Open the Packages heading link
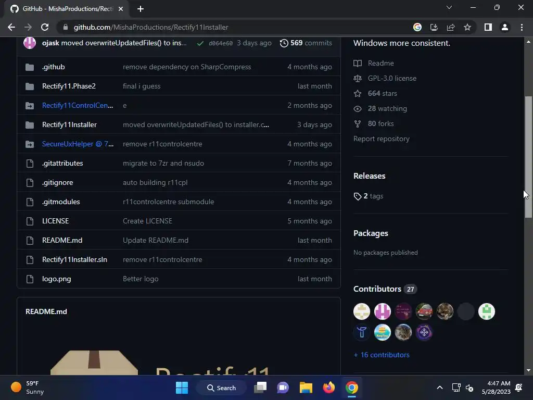This screenshot has height=400, width=533. (371, 233)
